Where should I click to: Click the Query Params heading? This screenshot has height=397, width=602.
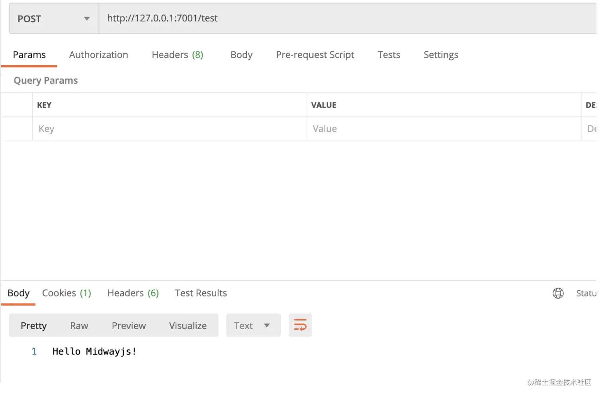click(46, 81)
